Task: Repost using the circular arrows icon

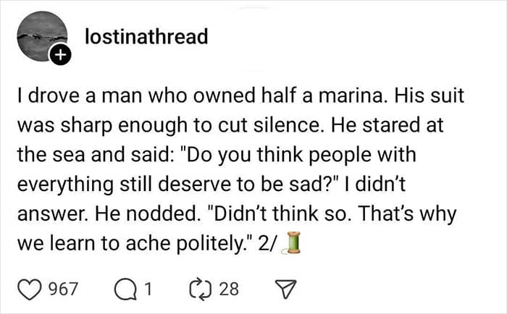Action: [199, 289]
